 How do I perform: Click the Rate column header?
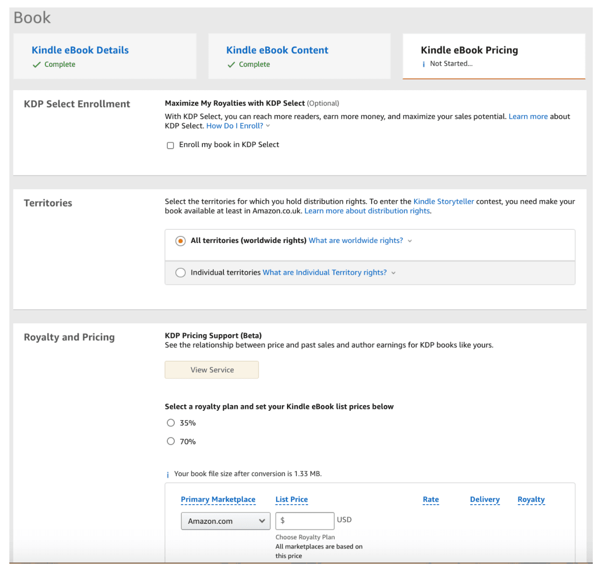(x=431, y=499)
